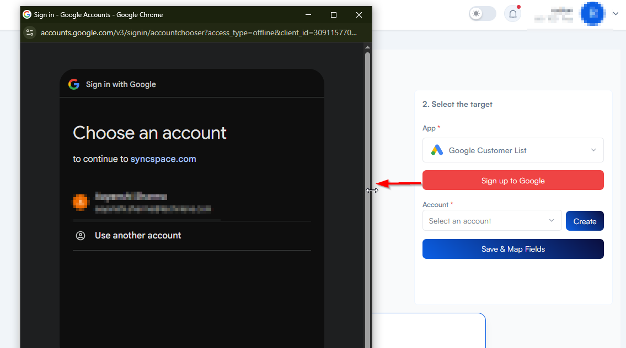The width and height of the screenshot is (626, 348).
Task: Open the notifications bell icon
Action: pyautogui.click(x=512, y=14)
